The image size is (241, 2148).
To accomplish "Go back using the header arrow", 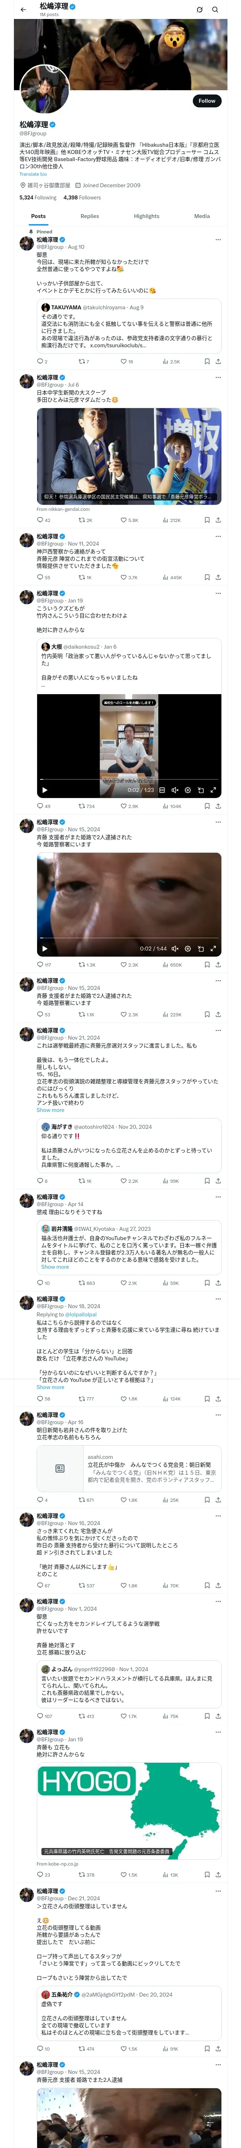I will click(x=23, y=10).
